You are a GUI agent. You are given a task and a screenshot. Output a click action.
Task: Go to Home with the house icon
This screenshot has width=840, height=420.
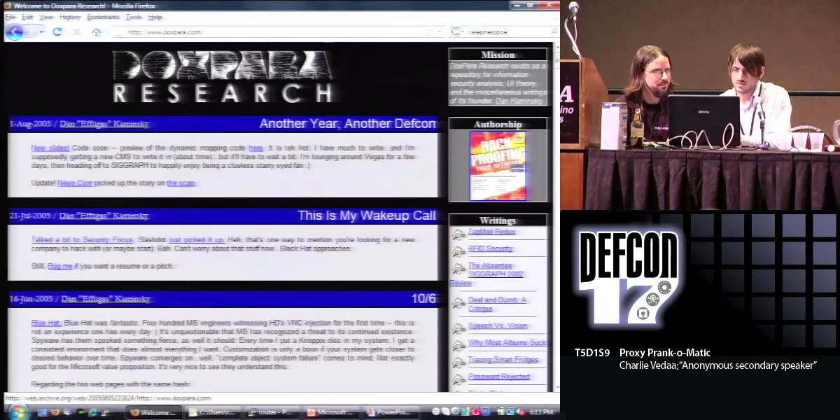[96, 31]
